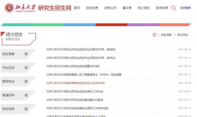Image resolution: width=197 pixels, height=117 pixels.
Task: Click date 2021-09-15 on EMBA 招生简章 row
Action: tap(184, 75)
